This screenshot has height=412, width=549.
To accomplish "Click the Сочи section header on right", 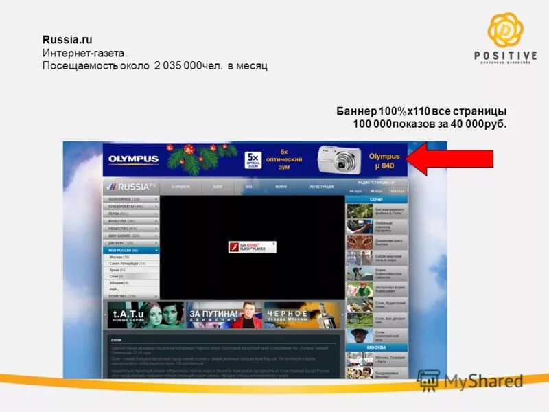I will 376,199.
